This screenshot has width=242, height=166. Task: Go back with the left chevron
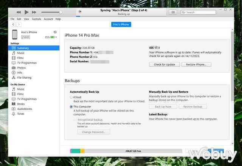point(13,24)
